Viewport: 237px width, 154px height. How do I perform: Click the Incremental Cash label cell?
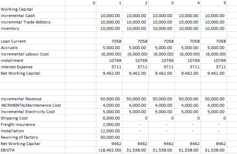click(x=33, y=15)
